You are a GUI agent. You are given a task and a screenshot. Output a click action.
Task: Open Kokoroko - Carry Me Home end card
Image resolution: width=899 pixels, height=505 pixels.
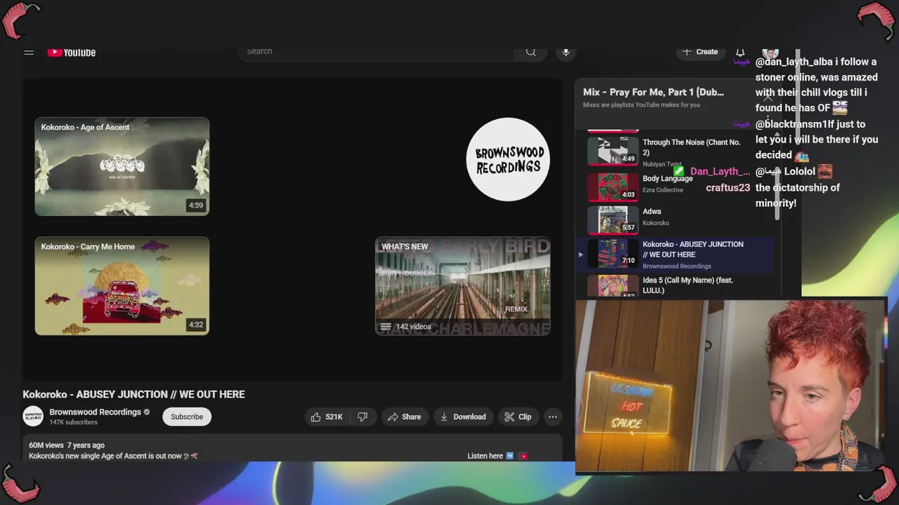click(122, 285)
